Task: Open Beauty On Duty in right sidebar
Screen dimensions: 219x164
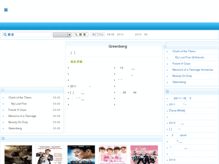Action: [182, 76]
